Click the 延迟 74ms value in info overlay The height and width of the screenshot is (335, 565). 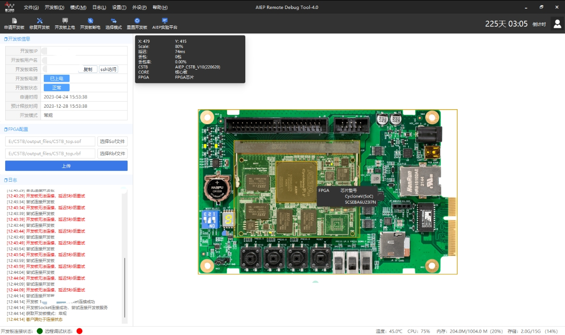[x=180, y=51]
